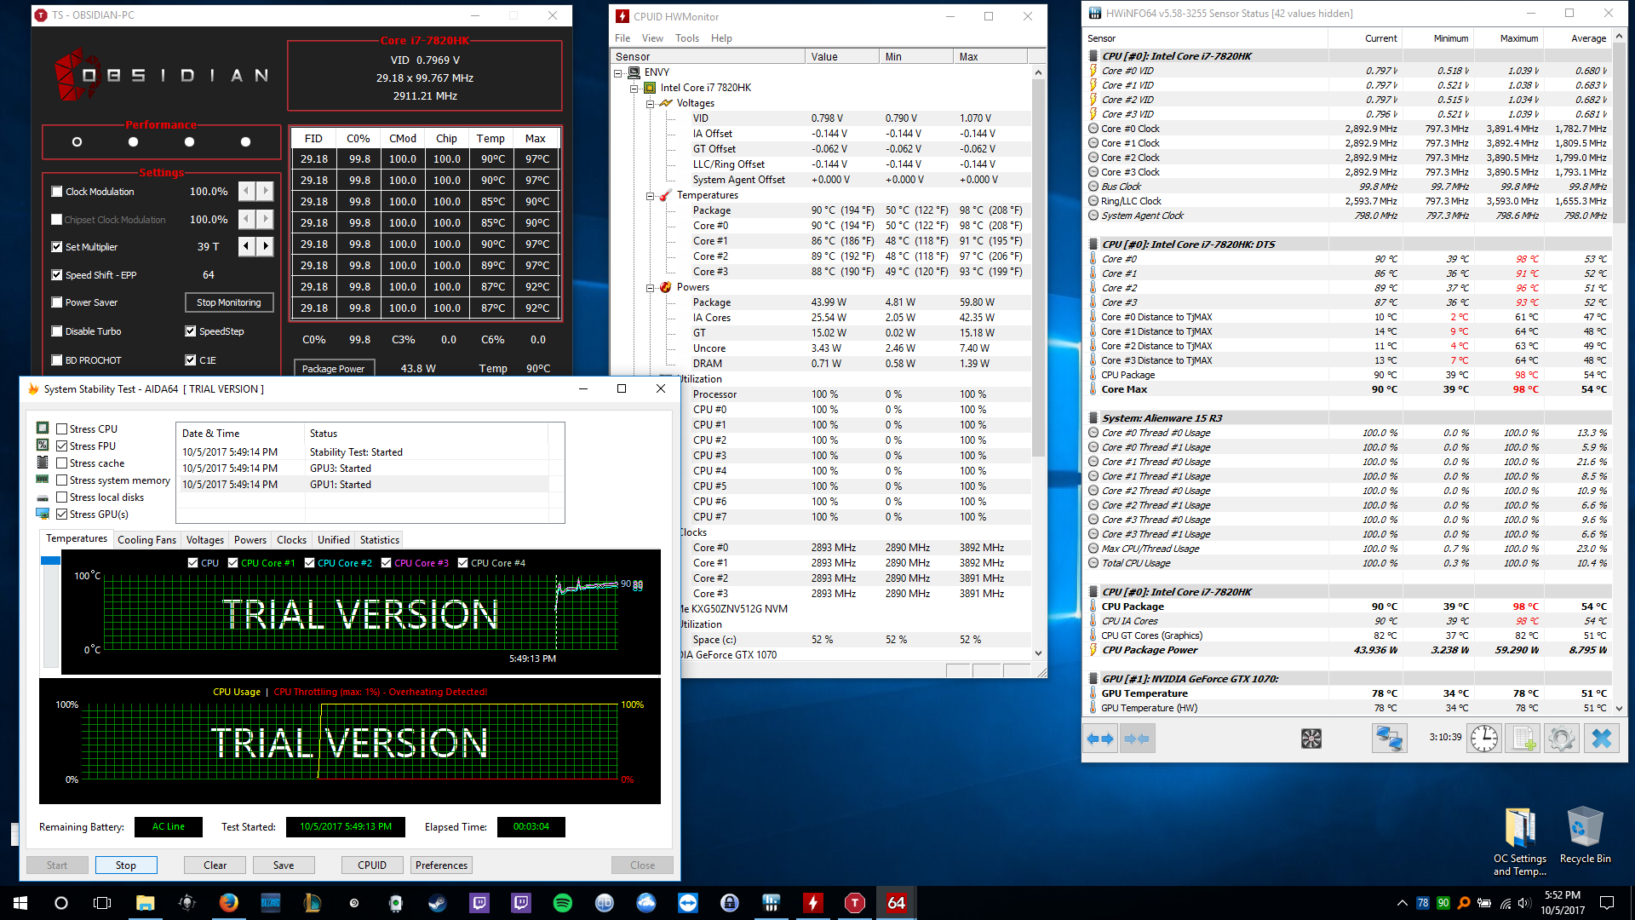Collapse Intel Core i7 7820HK node
1635x920 pixels.
(x=634, y=88)
